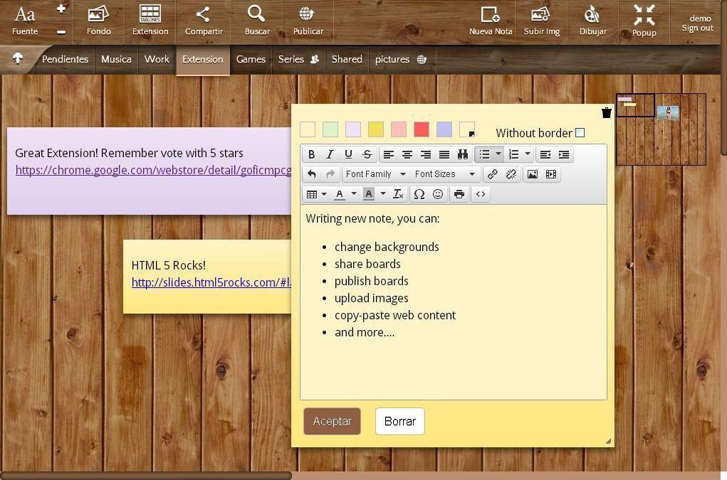Expand the bullet list style arrow
The height and width of the screenshot is (480, 727).
click(x=498, y=154)
